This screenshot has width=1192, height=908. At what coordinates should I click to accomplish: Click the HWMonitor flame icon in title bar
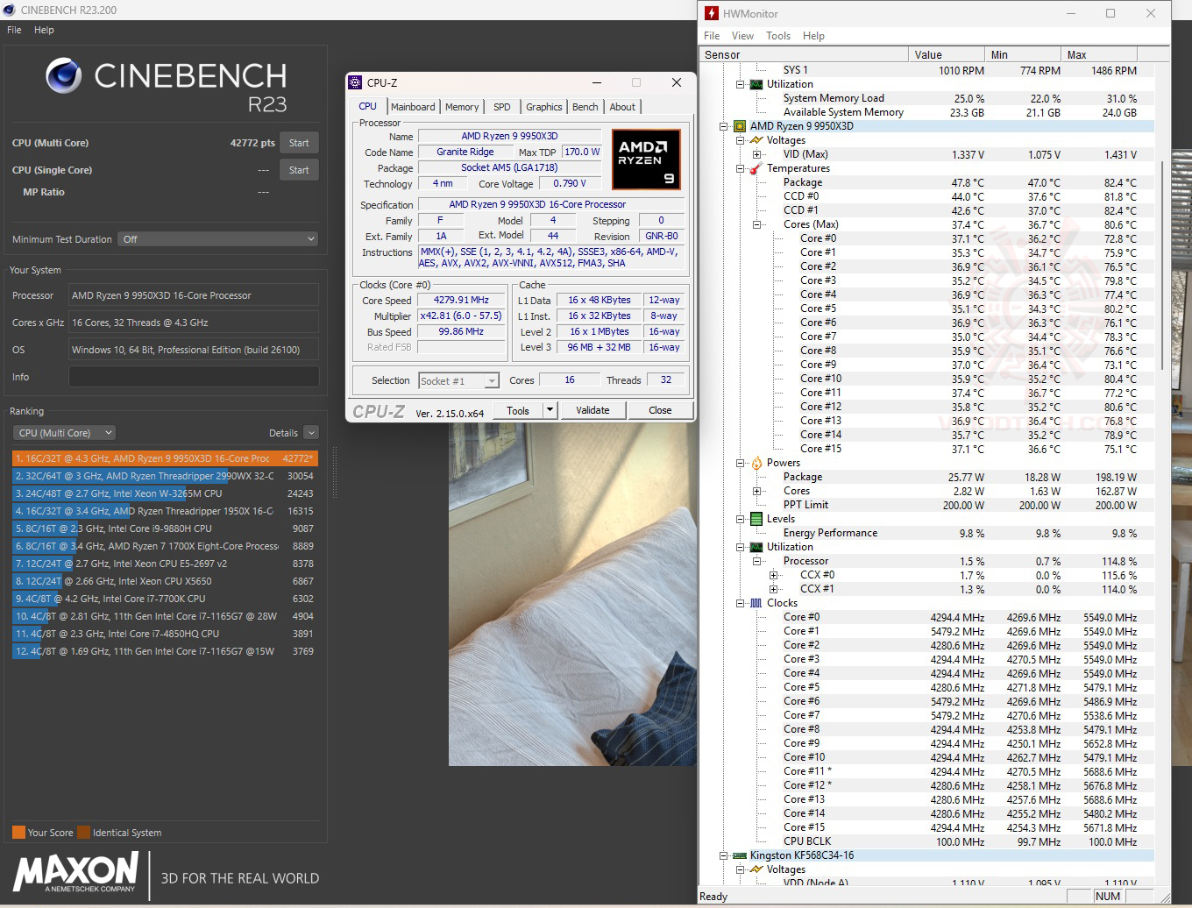(710, 13)
